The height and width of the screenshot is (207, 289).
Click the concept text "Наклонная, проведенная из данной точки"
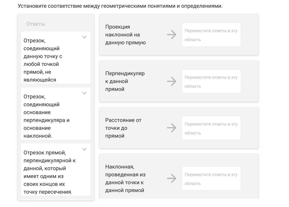125,178
